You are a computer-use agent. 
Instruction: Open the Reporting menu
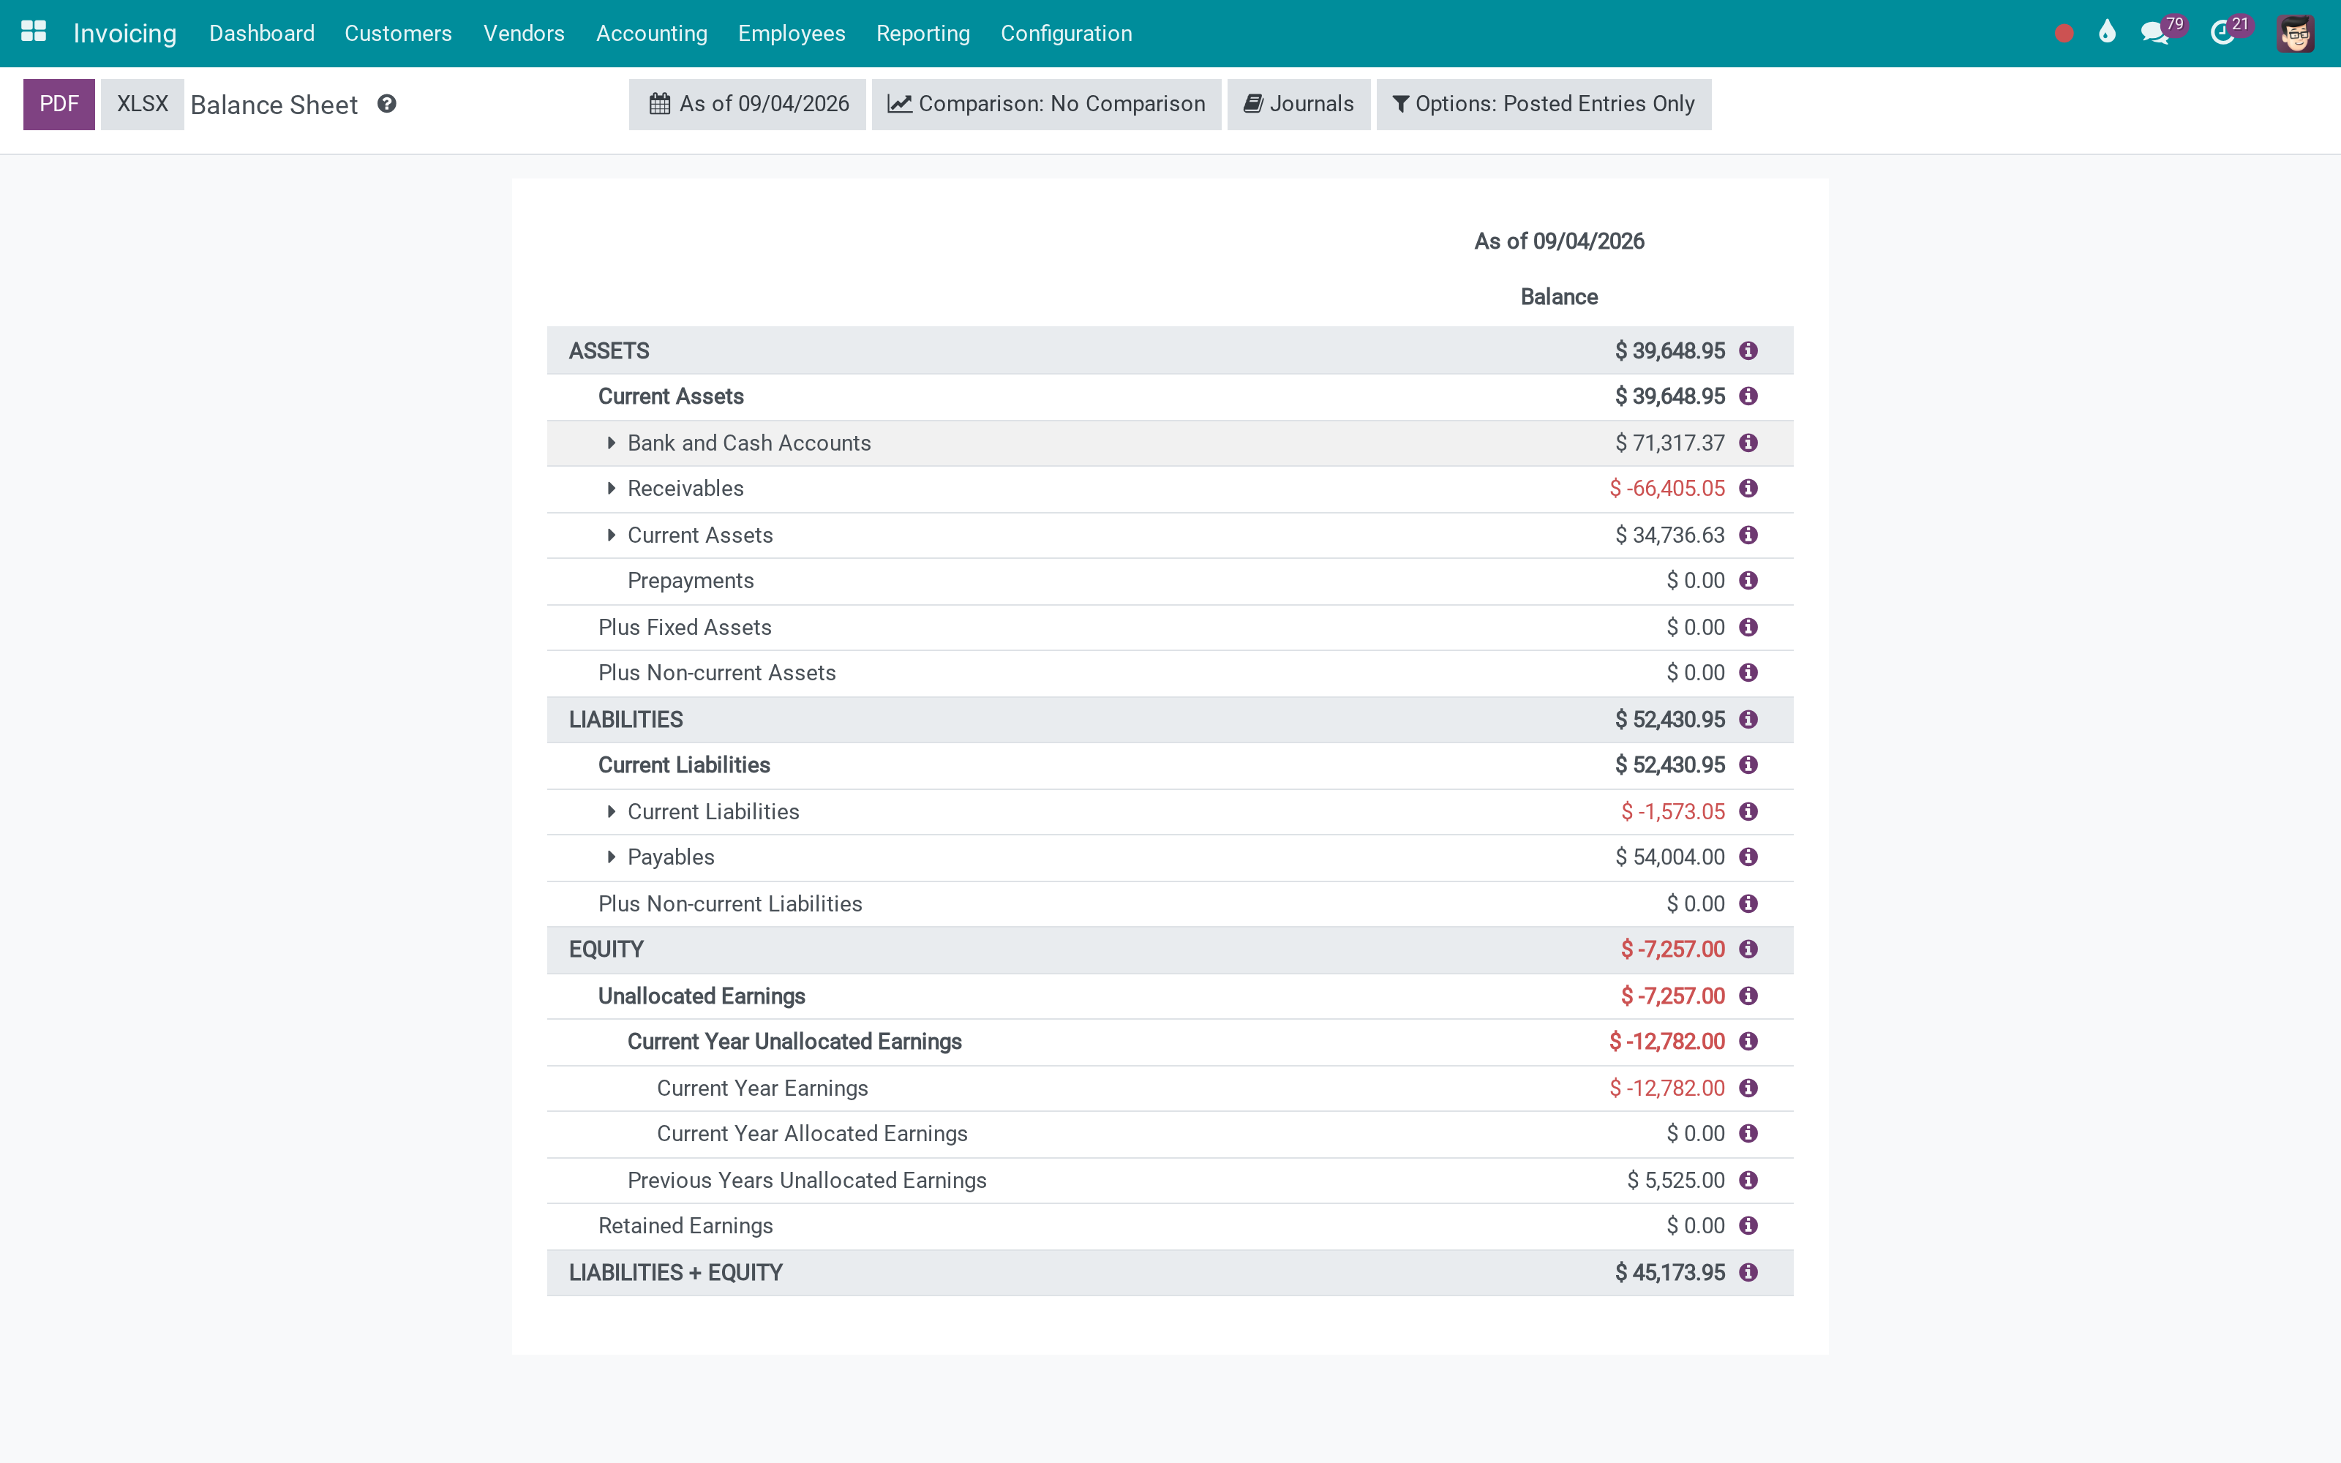click(x=923, y=33)
